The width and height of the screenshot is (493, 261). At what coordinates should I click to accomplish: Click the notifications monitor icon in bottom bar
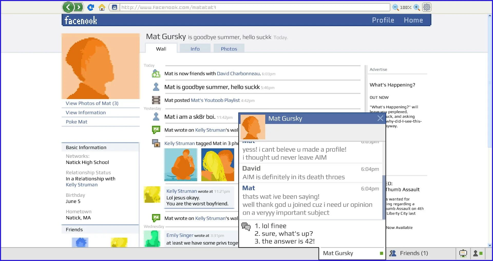click(x=463, y=253)
